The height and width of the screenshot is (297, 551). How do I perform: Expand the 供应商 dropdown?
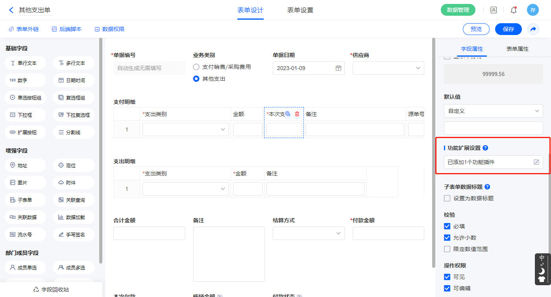click(x=418, y=68)
